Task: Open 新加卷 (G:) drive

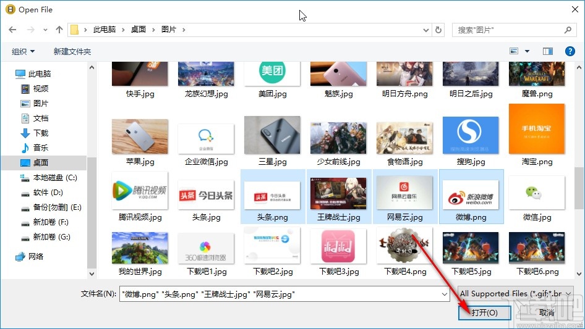Action: (46, 237)
